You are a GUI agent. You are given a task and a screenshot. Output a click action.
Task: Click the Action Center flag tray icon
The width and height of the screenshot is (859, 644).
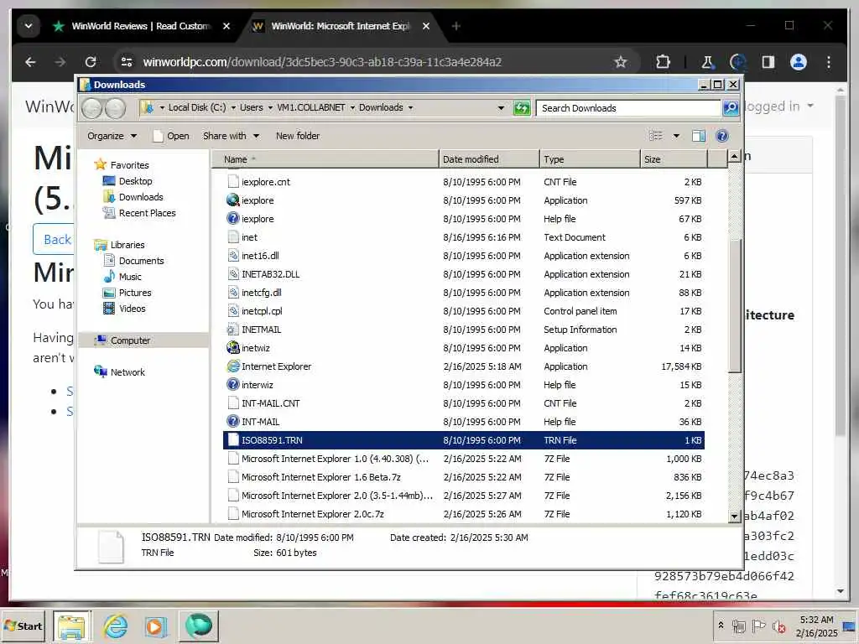pos(758,626)
